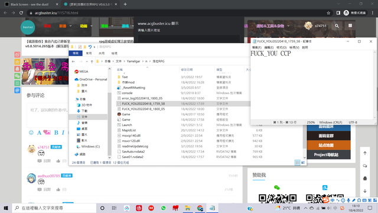
Task: Click the yellow star share icon on left sidebar
Action: pos(17,62)
